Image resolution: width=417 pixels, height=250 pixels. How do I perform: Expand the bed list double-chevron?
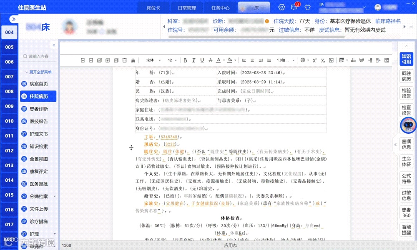14,19
